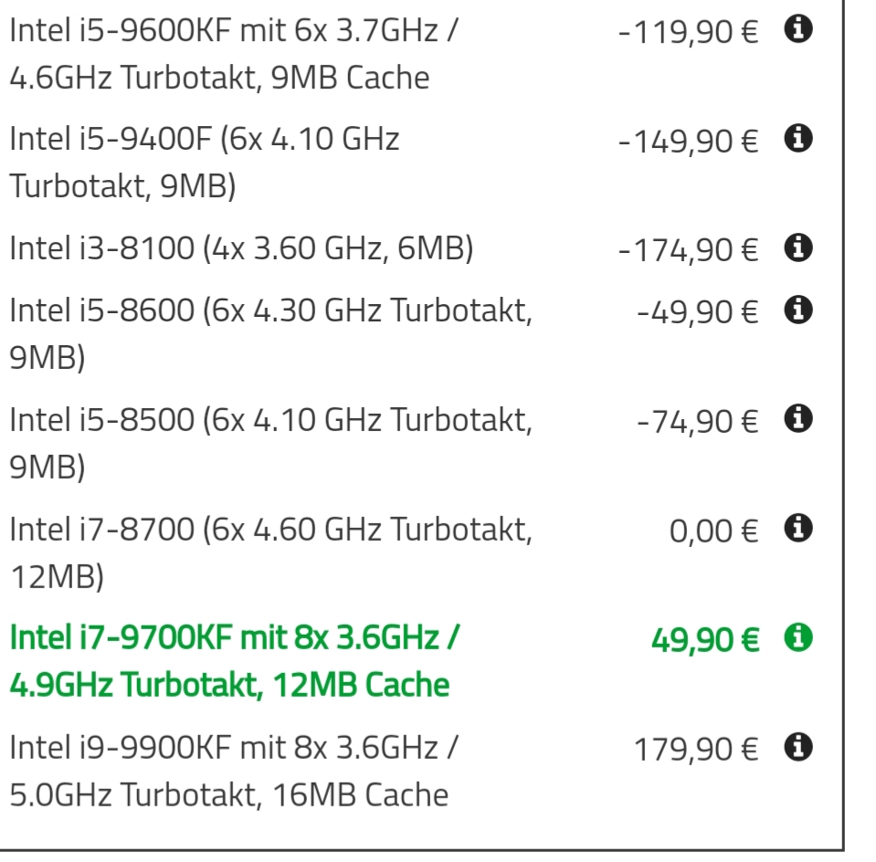The width and height of the screenshot is (876, 862).
Task: Click info icon beside Intel i3-8100
Action: pos(799,247)
